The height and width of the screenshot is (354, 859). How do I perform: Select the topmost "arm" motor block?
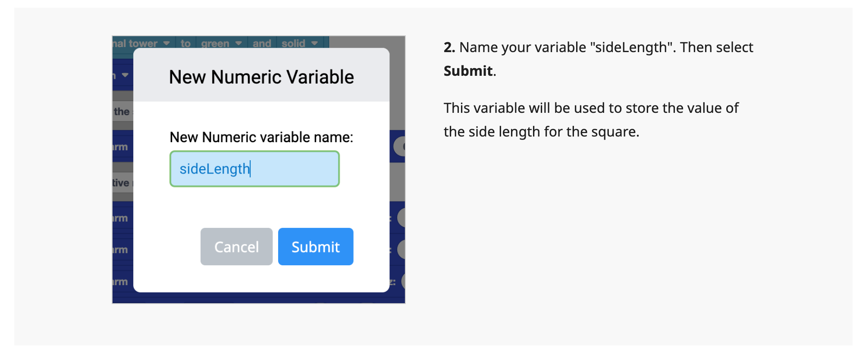click(x=121, y=146)
